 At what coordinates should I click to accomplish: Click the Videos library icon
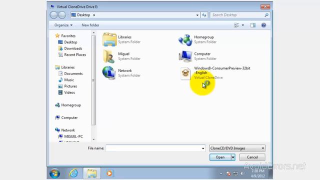tap(60, 92)
